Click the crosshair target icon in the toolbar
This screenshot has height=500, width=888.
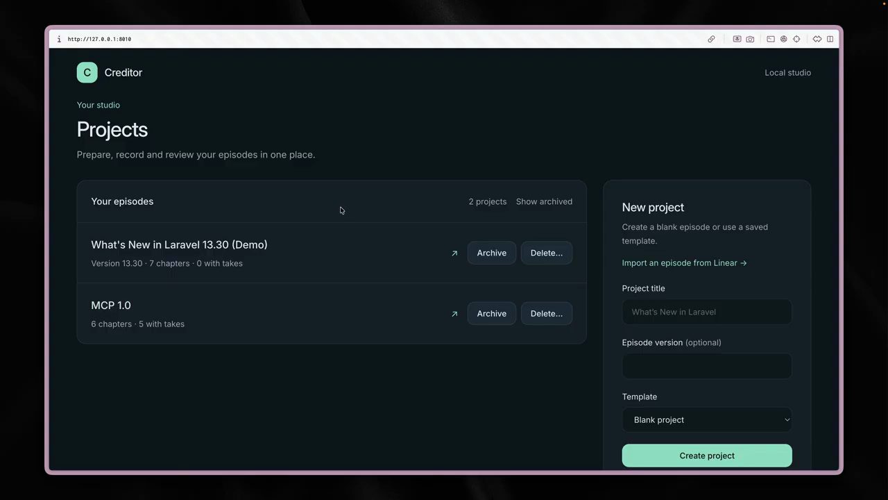[x=796, y=39]
